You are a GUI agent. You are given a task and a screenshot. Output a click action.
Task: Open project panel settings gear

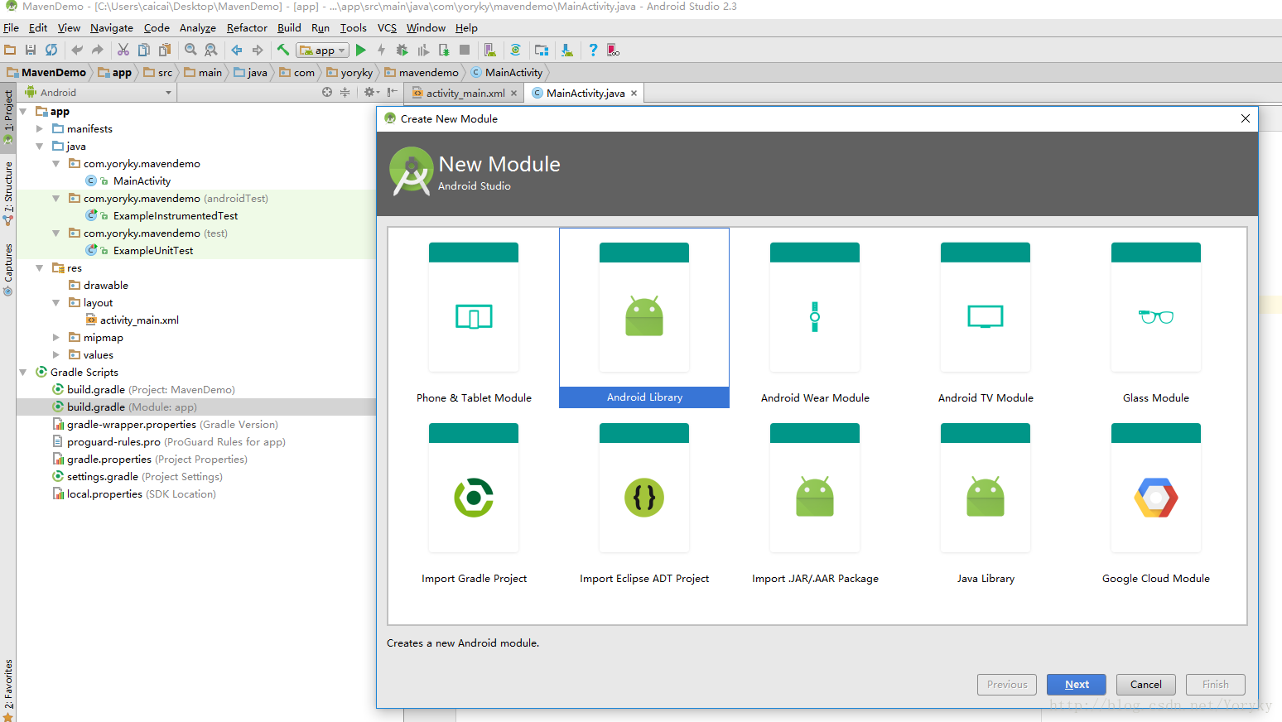click(371, 92)
